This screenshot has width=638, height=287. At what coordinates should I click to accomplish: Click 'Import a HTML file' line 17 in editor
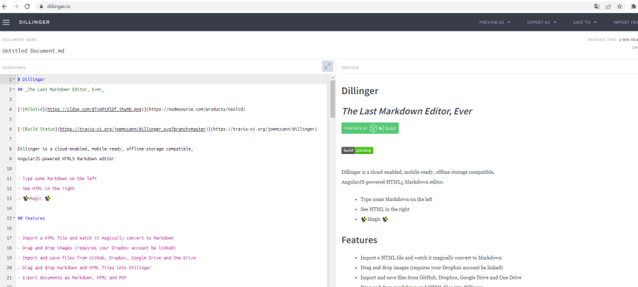click(95, 238)
